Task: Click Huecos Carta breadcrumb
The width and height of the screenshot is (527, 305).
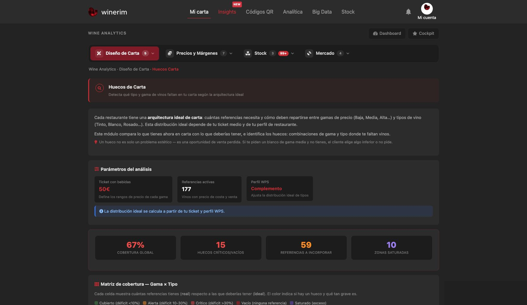Action: (x=165, y=69)
